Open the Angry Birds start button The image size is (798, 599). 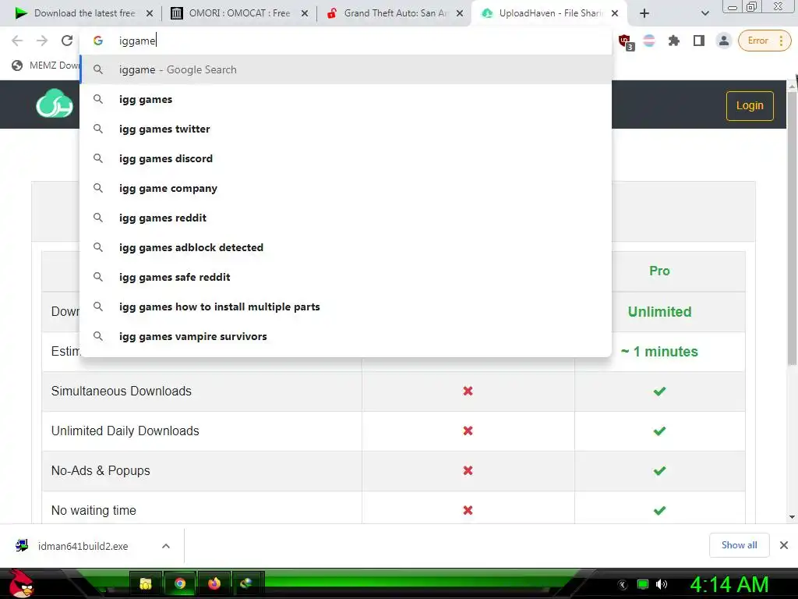click(x=21, y=583)
